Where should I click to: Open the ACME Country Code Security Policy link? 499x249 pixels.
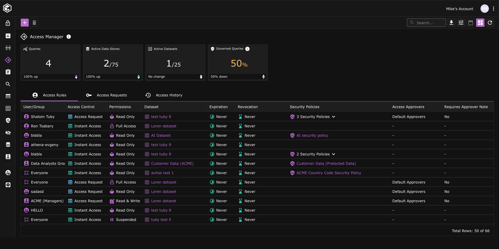pyautogui.click(x=329, y=173)
